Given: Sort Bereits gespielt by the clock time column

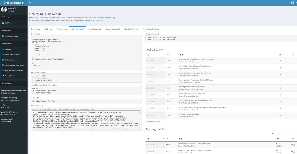Looking at the screenshot, I should click(x=168, y=139).
